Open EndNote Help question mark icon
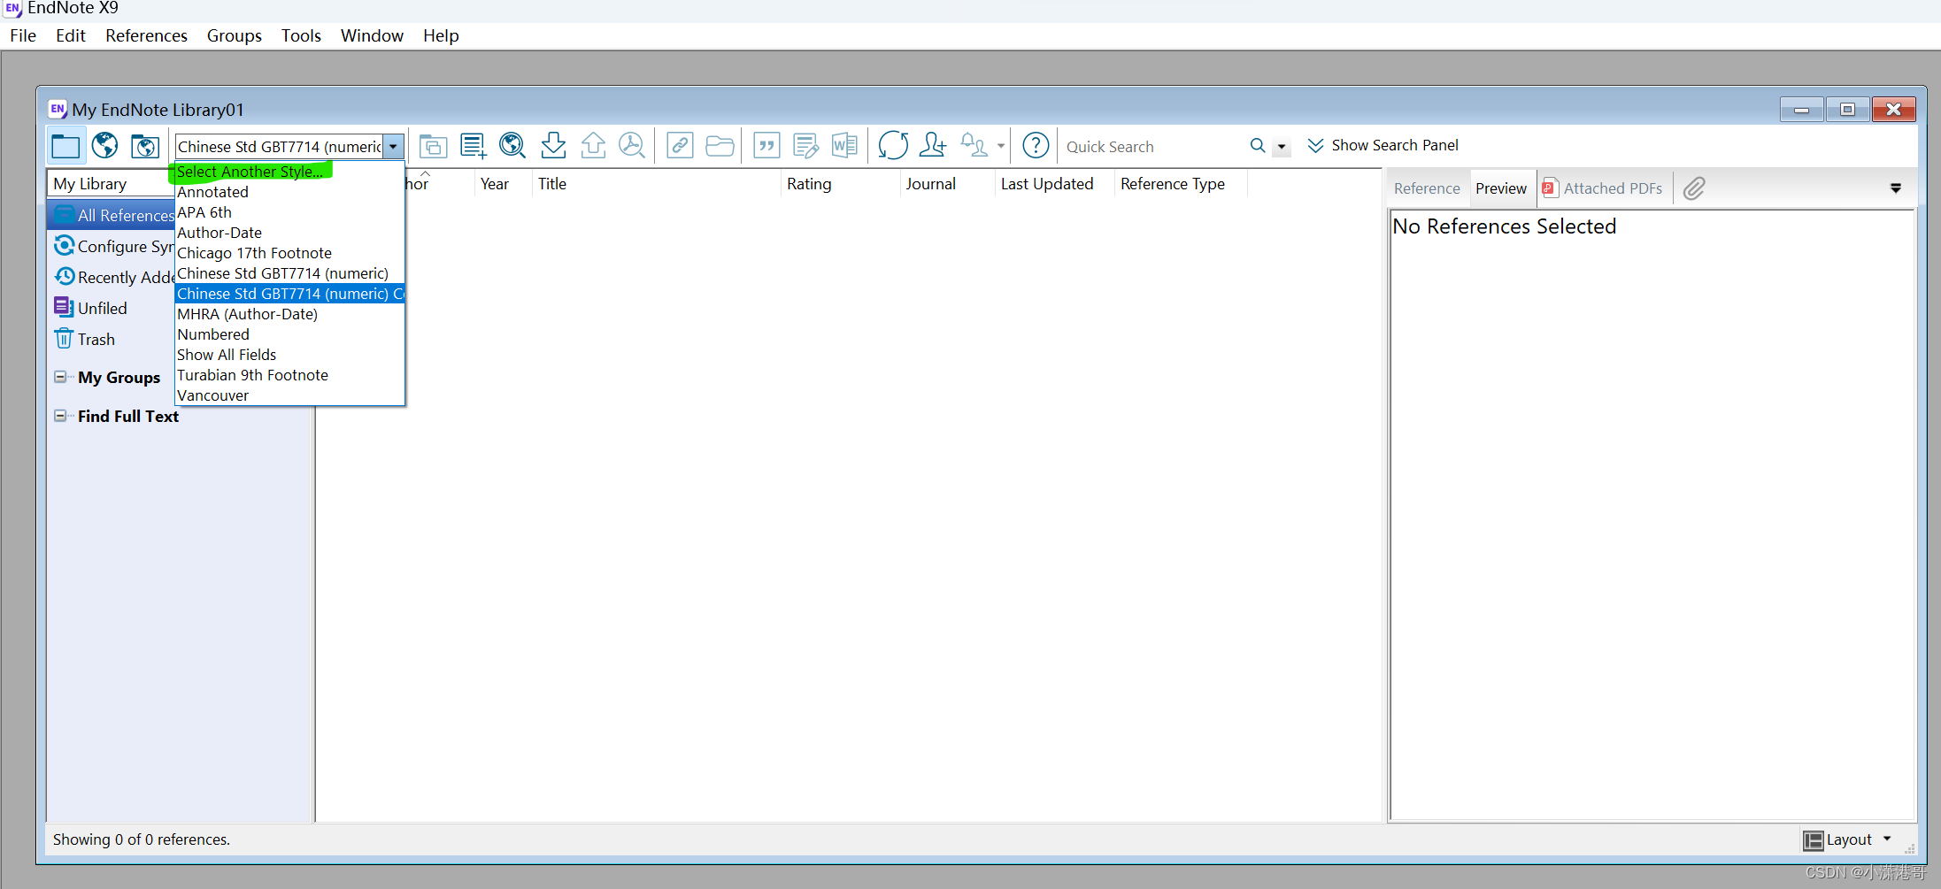 click(x=1036, y=145)
